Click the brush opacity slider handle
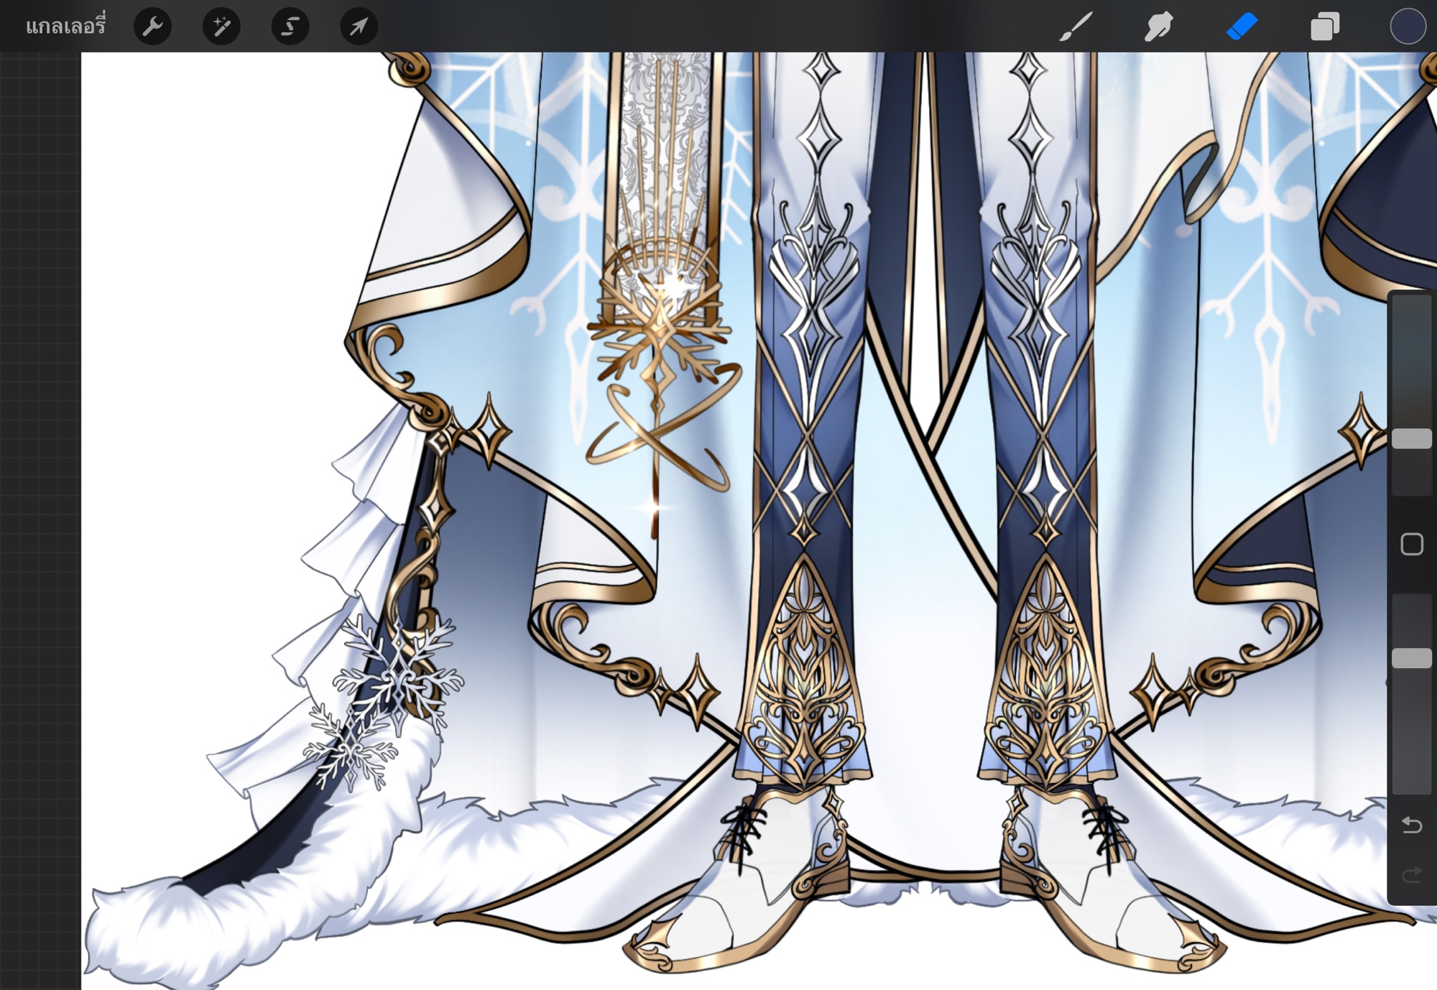The height and width of the screenshot is (990, 1437). [1411, 658]
